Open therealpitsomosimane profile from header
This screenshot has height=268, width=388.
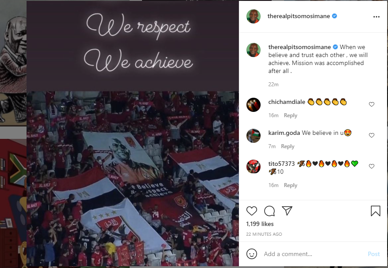299,16
